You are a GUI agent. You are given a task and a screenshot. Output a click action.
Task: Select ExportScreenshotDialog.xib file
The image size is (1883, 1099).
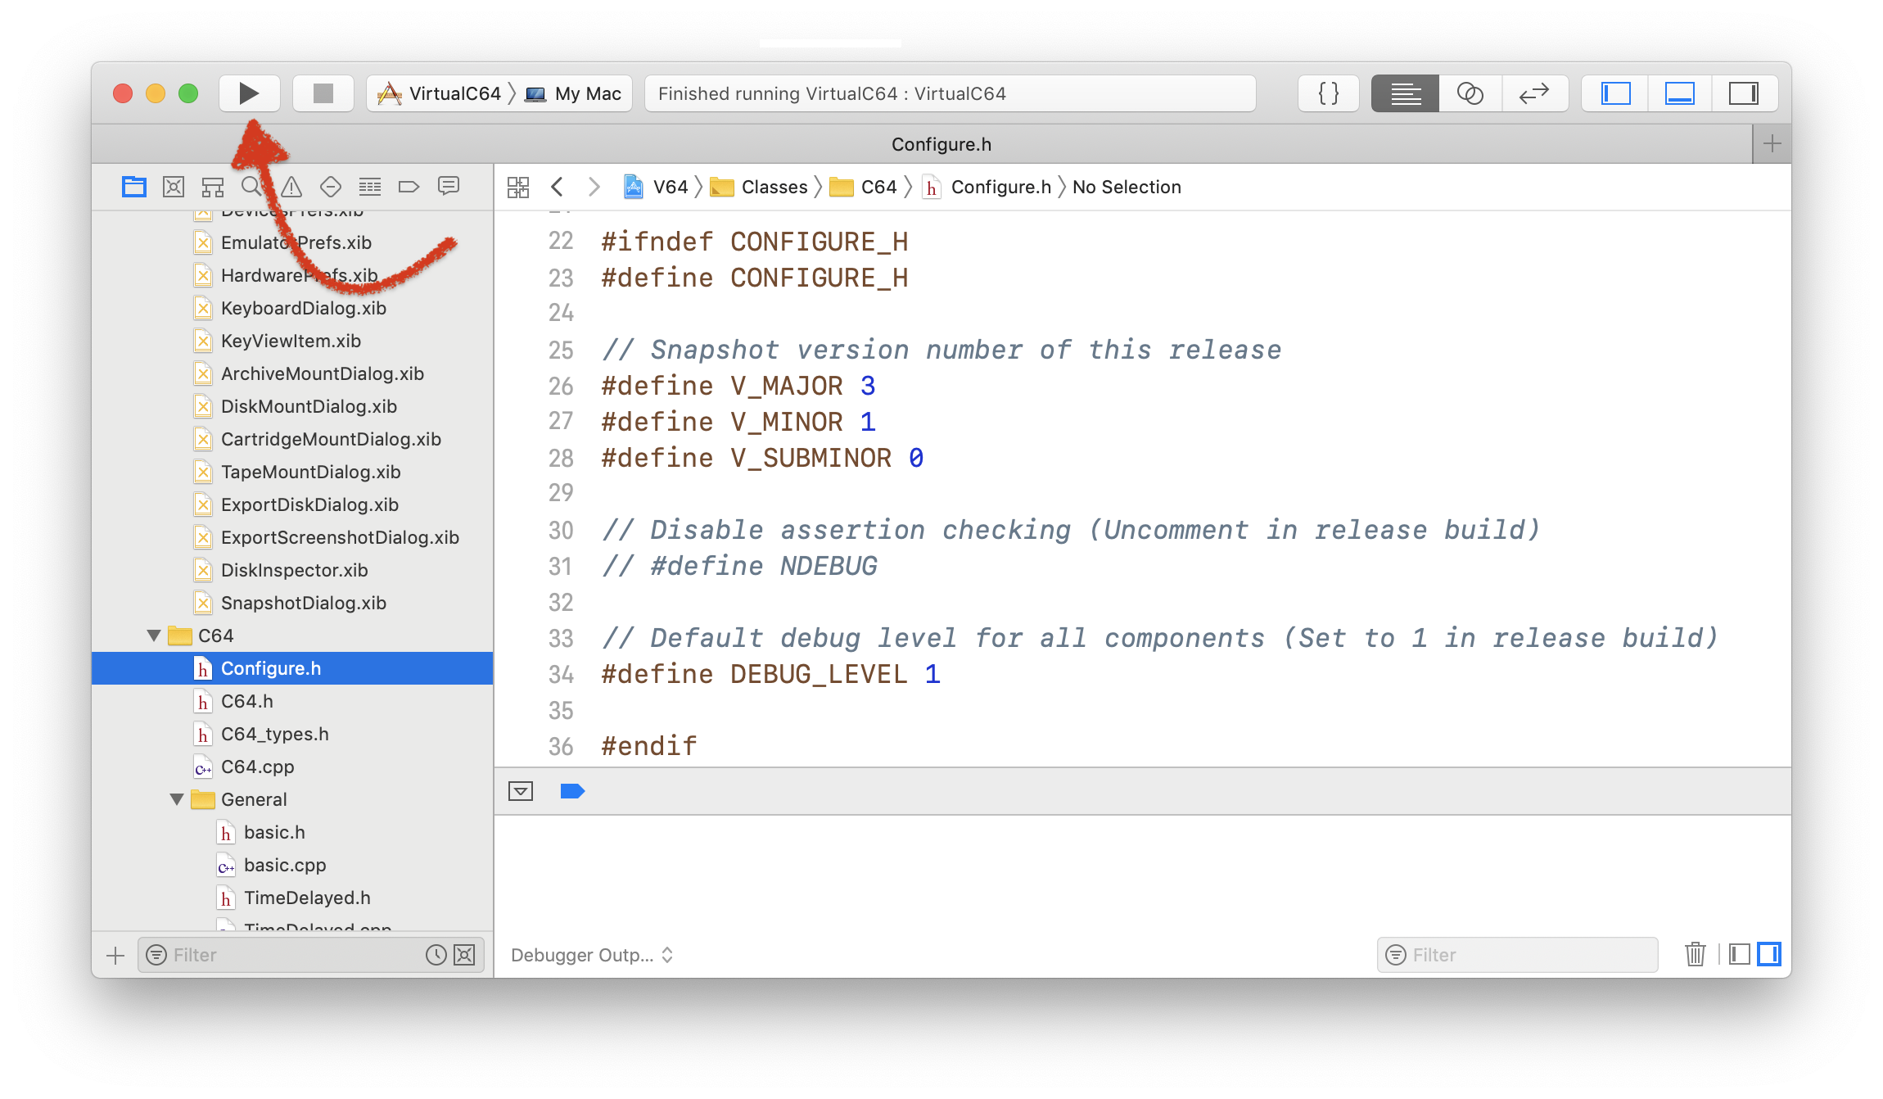tap(292, 537)
